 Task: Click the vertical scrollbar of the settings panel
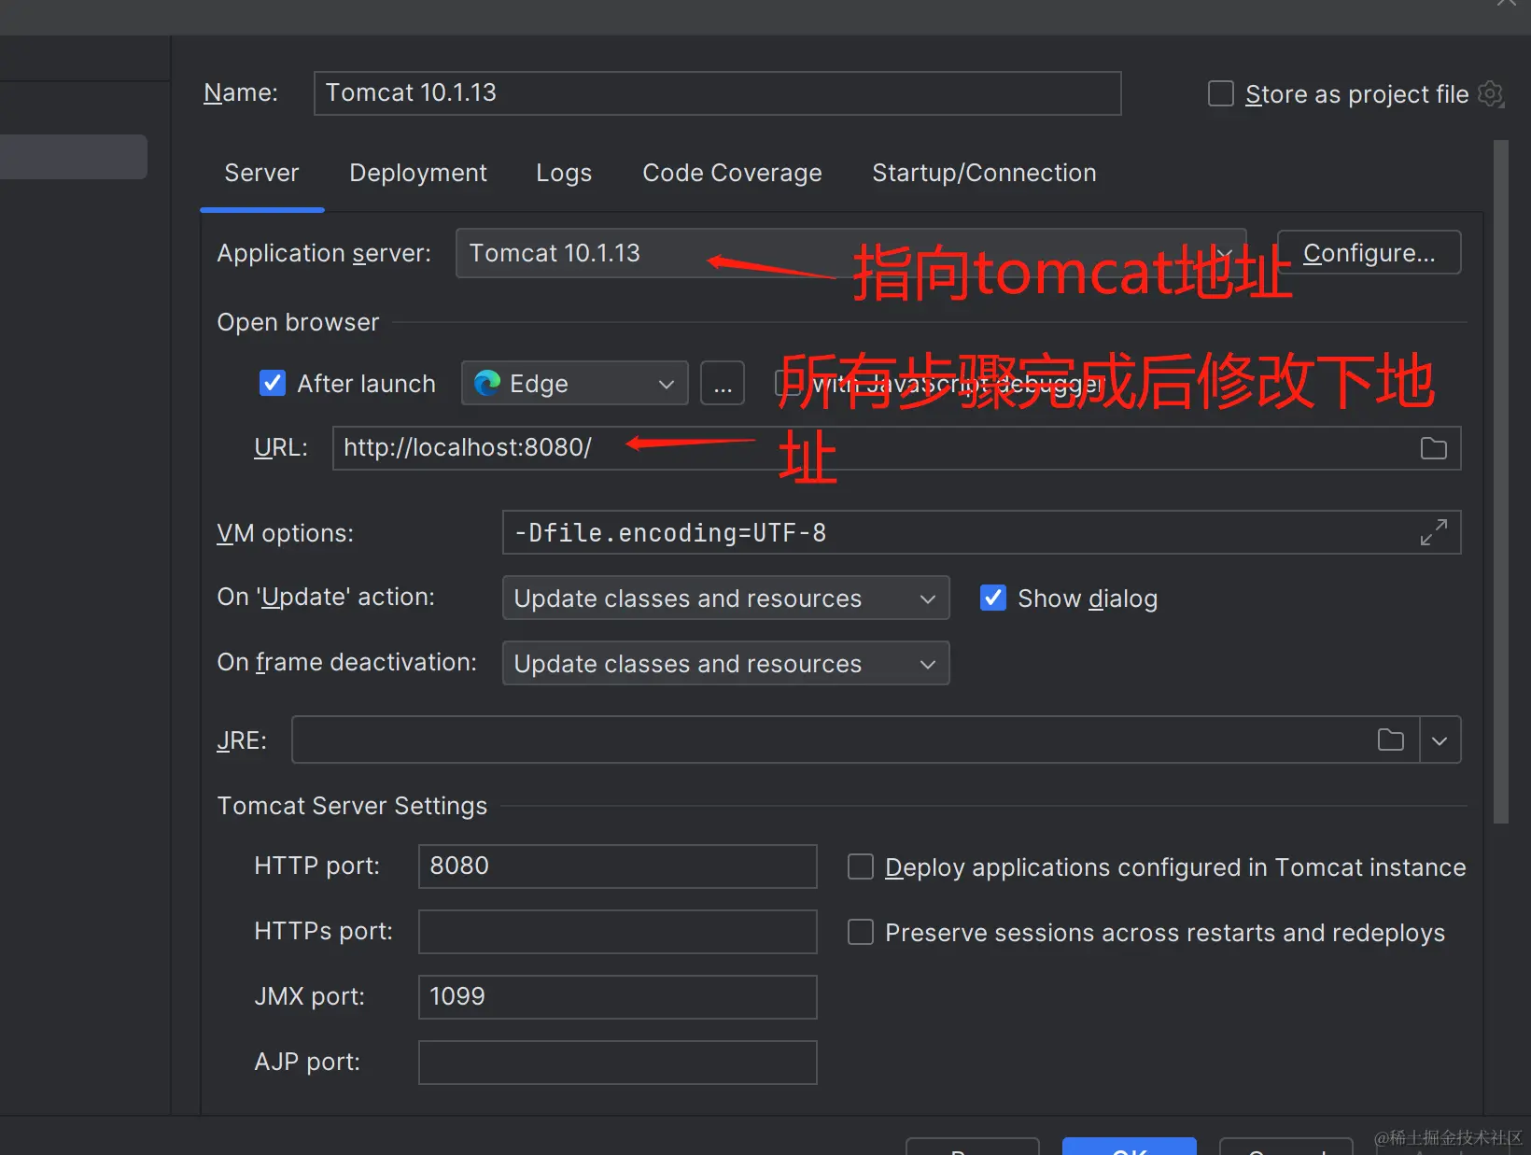pos(1501,482)
